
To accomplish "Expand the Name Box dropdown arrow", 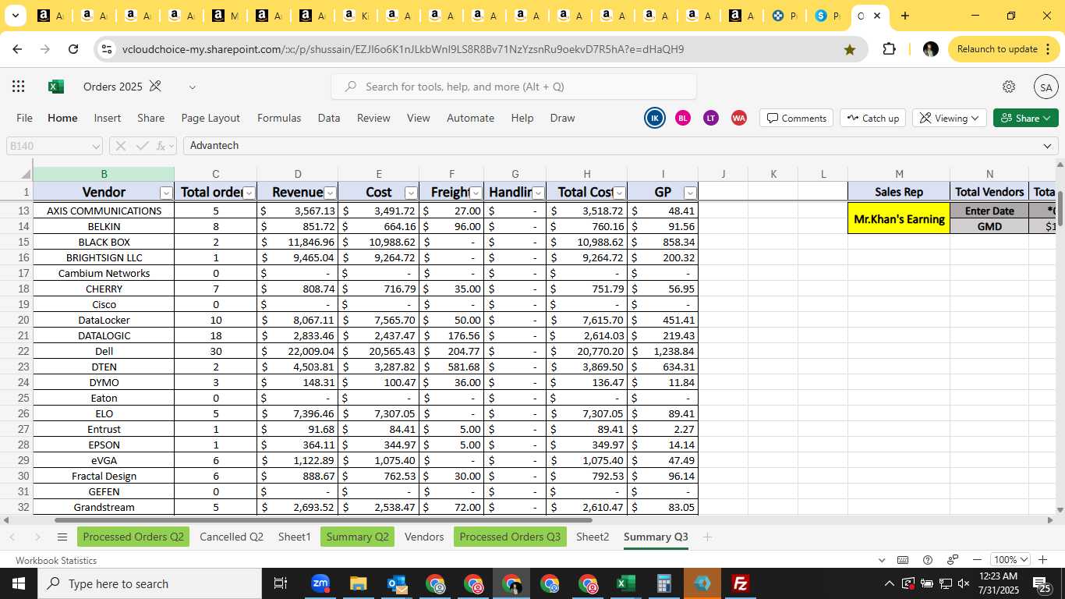I will pyautogui.click(x=96, y=146).
